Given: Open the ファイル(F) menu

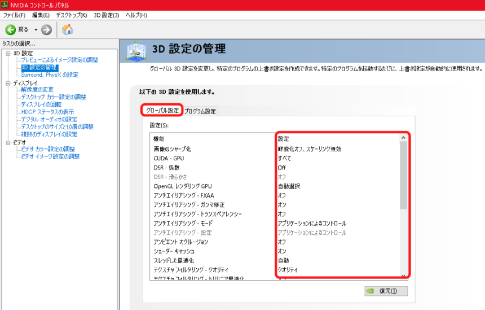Looking at the screenshot, I should tap(14, 15).
